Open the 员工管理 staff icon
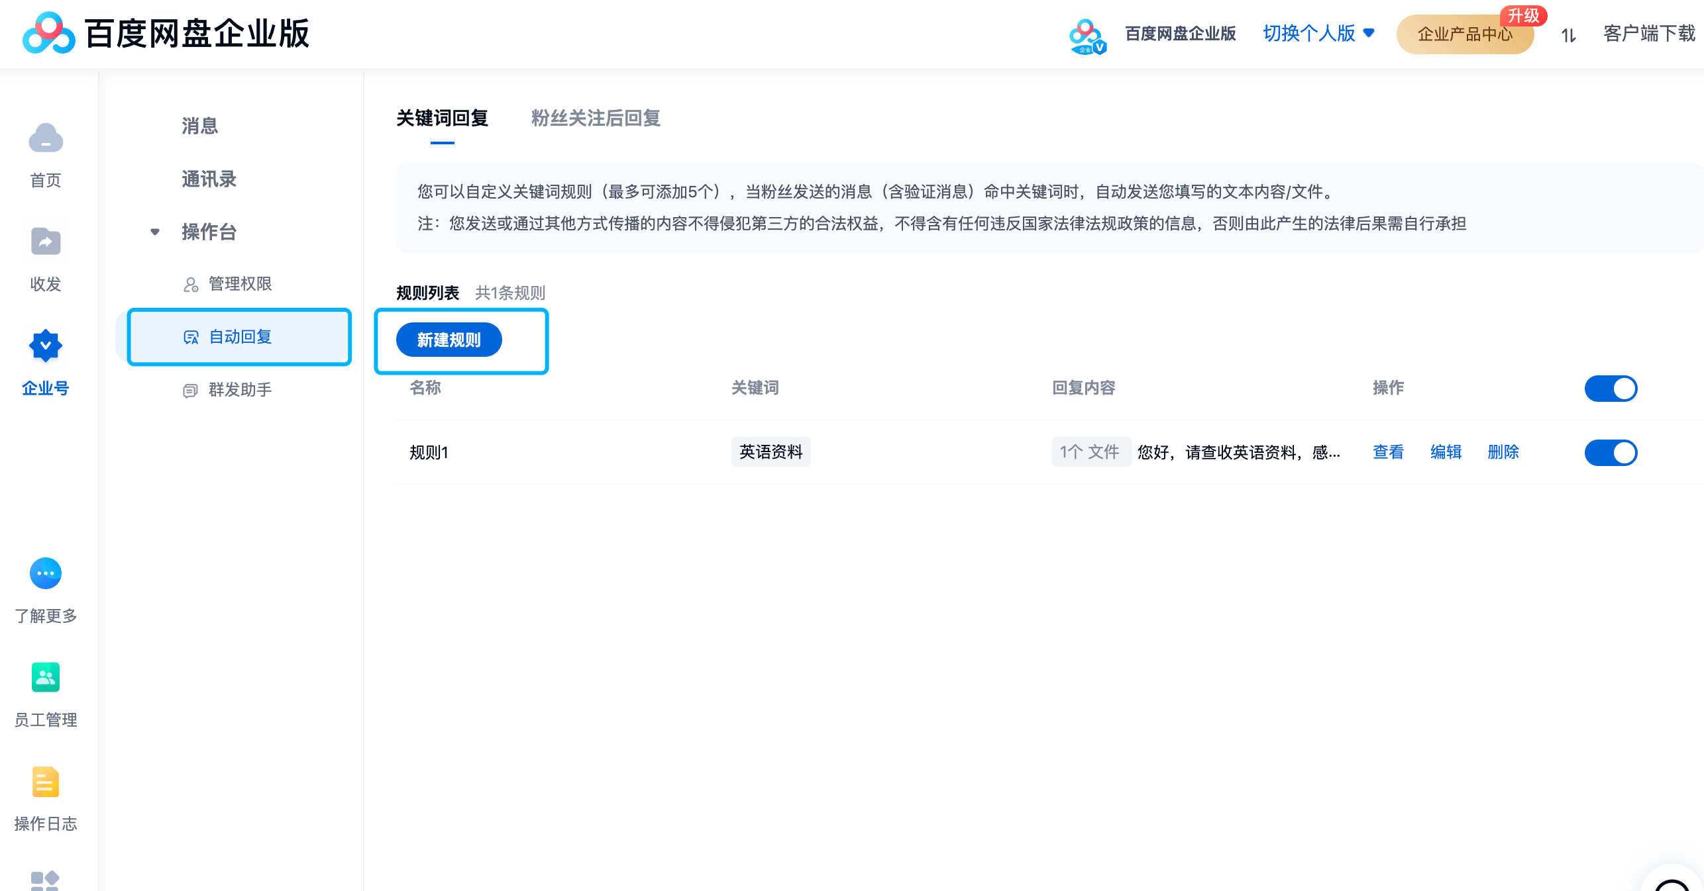This screenshot has height=891, width=1704. click(x=46, y=677)
